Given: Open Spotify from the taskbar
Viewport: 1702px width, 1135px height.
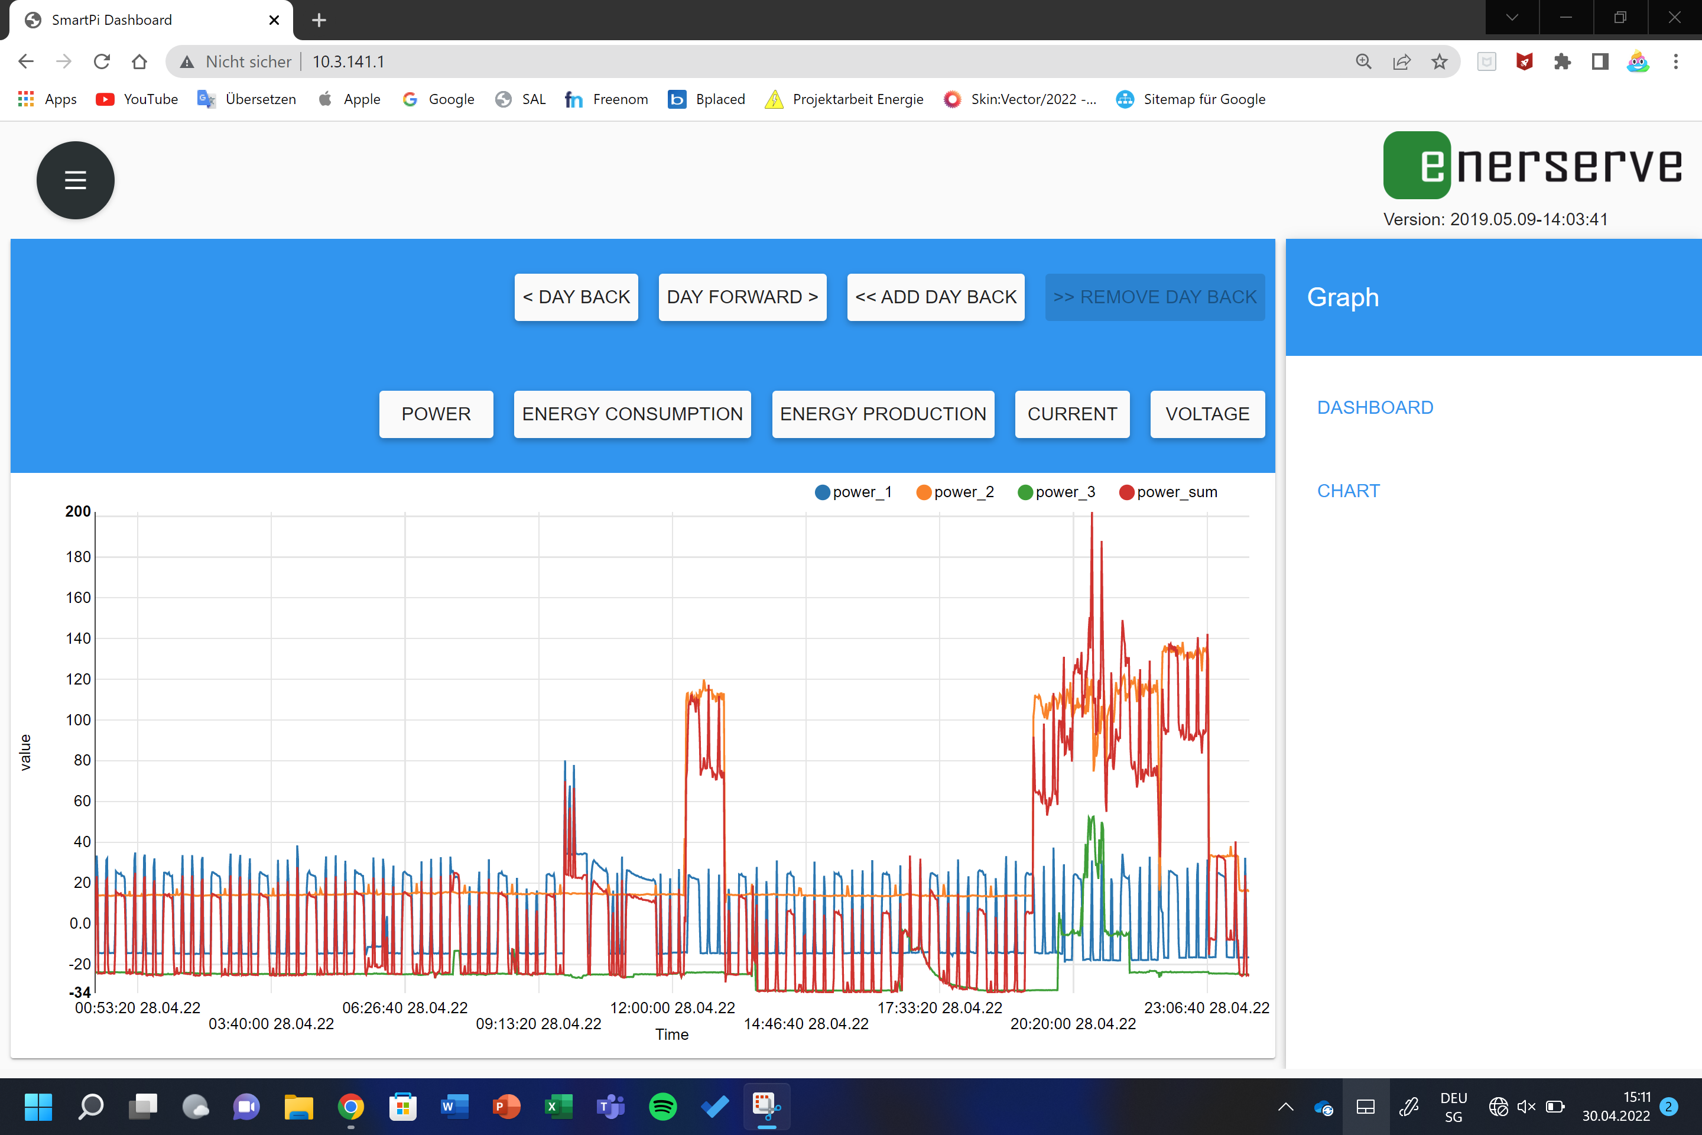Looking at the screenshot, I should [662, 1106].
